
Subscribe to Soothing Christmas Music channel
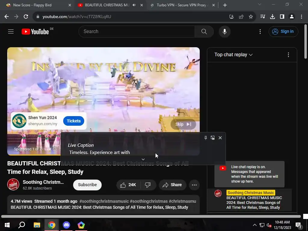pos(88,185)
